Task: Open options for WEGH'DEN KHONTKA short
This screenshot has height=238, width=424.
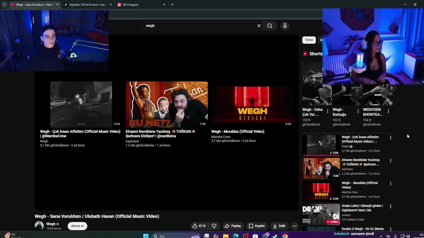Action: click(389, 111)
